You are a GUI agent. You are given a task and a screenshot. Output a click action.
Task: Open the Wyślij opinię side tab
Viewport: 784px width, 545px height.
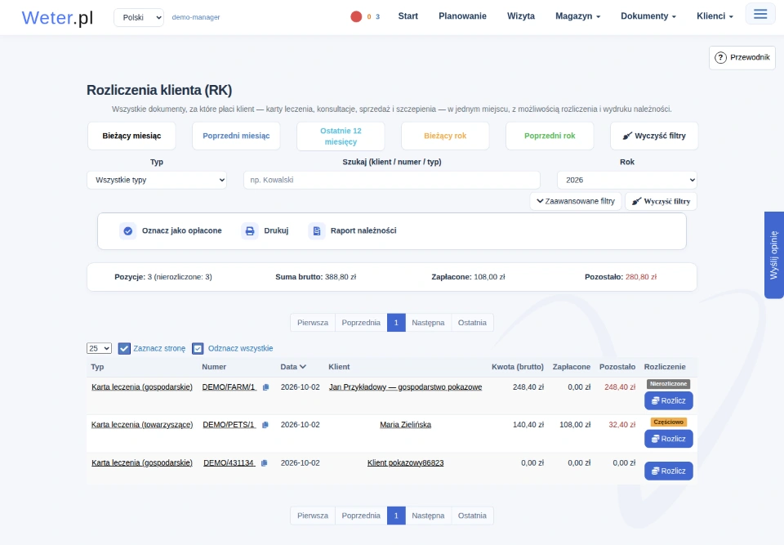[x=774, y=255]
